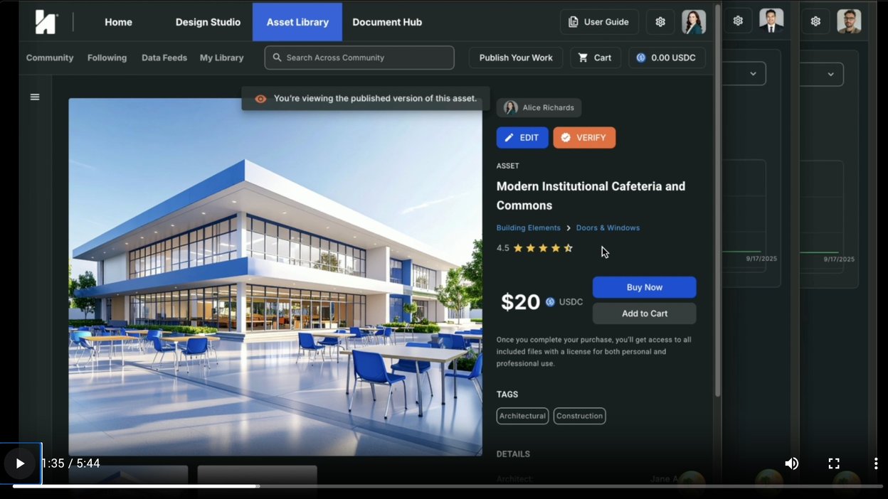The height and width of the screenshot is (499, 888).
Task: Click the EDIT button
Action: tap(522, 138)
